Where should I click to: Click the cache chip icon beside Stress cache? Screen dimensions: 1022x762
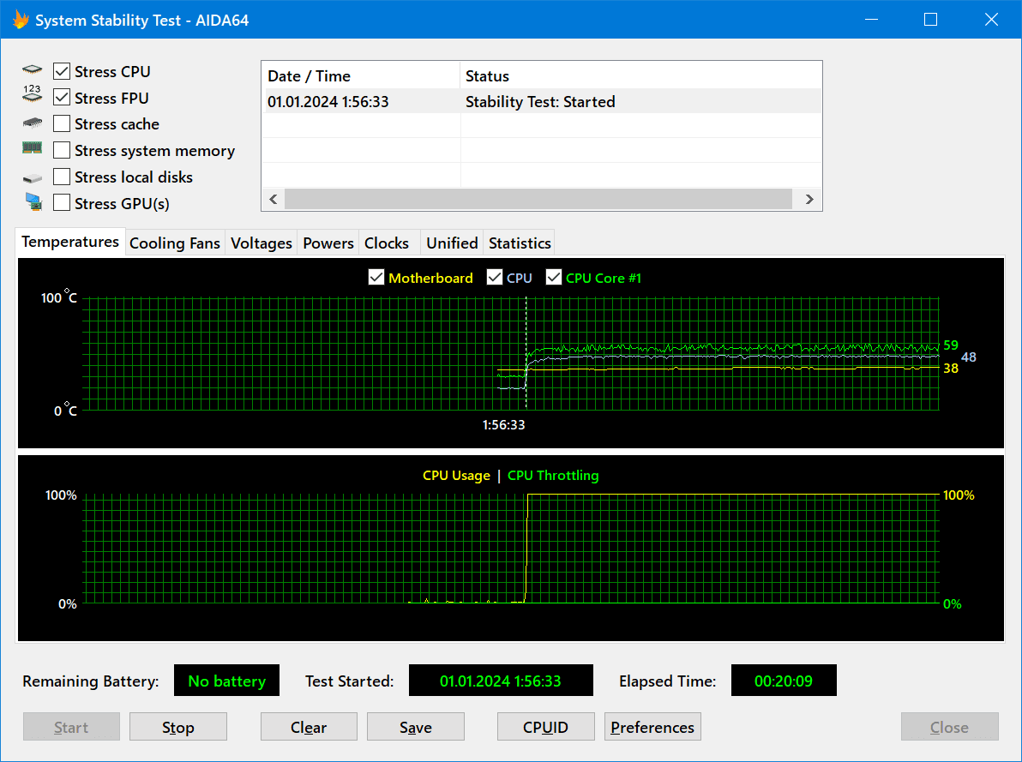click(32, 123)
